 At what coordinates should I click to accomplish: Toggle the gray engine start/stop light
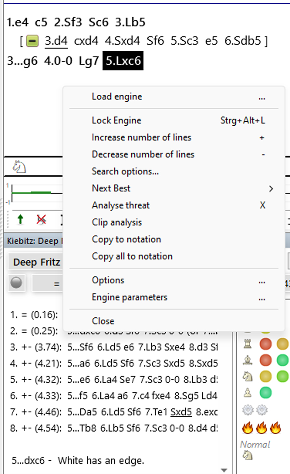tap(16, 283)
